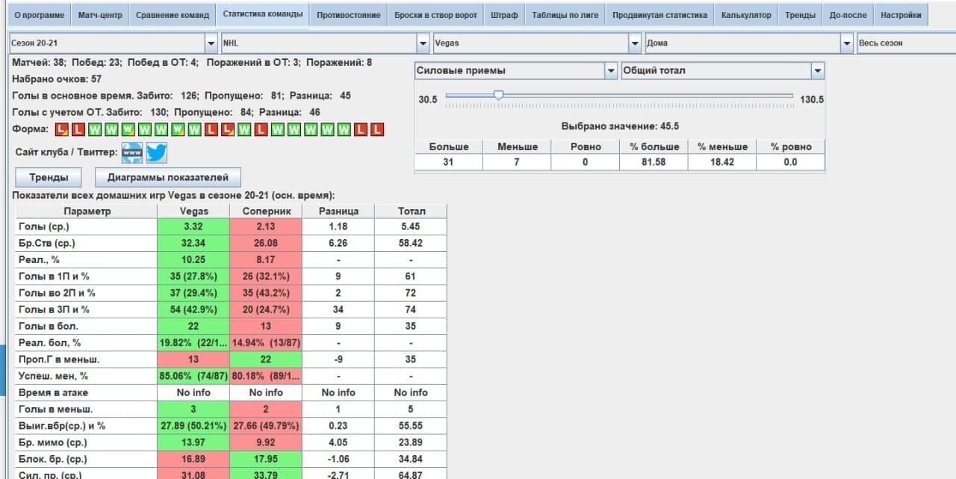Switch to the Настройки tab
This screenshot has width=956, height=479.
[900, 15]
